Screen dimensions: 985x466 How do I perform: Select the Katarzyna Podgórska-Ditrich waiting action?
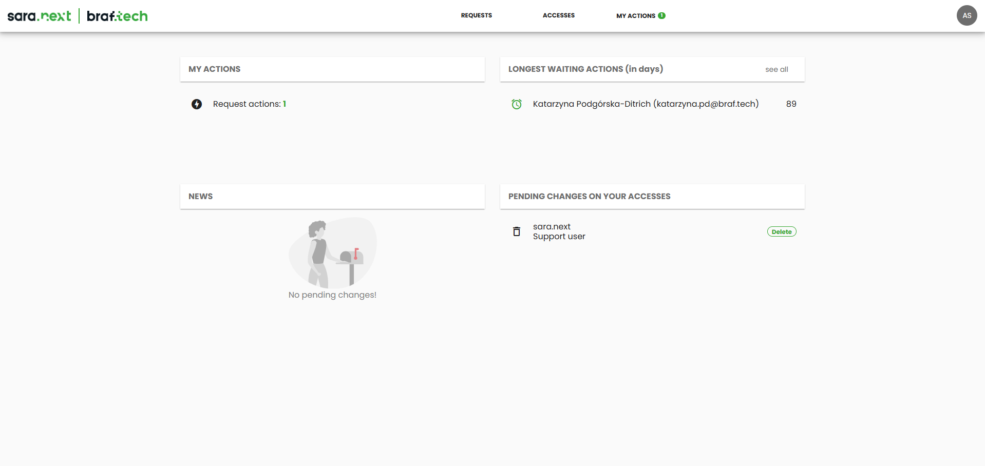click(646, 104)
